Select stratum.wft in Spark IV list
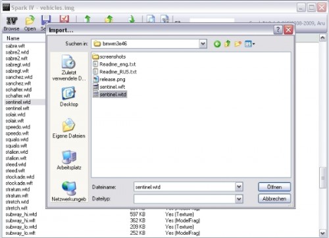The height and width of the screenshot is (238, 329). coord(17,196)
